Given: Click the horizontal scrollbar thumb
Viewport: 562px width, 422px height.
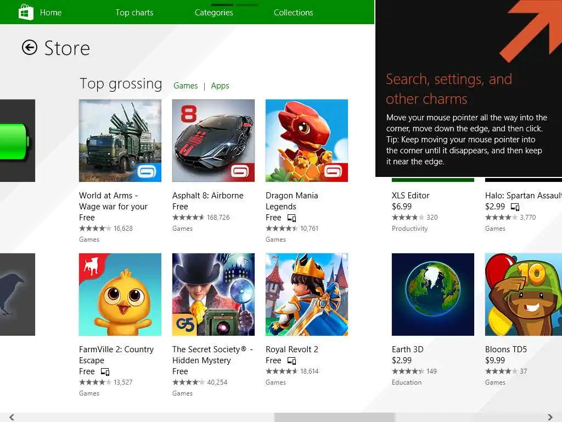Looking at the screenshot, I should pyautogui.click(x=334, y=418).
